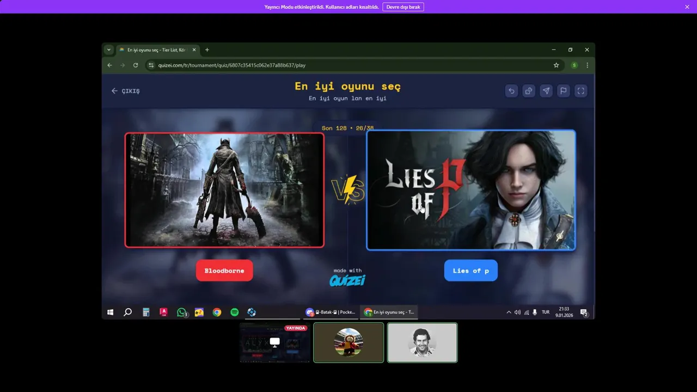Select the En iyi oyunu seç browser tab

(157, 50)
